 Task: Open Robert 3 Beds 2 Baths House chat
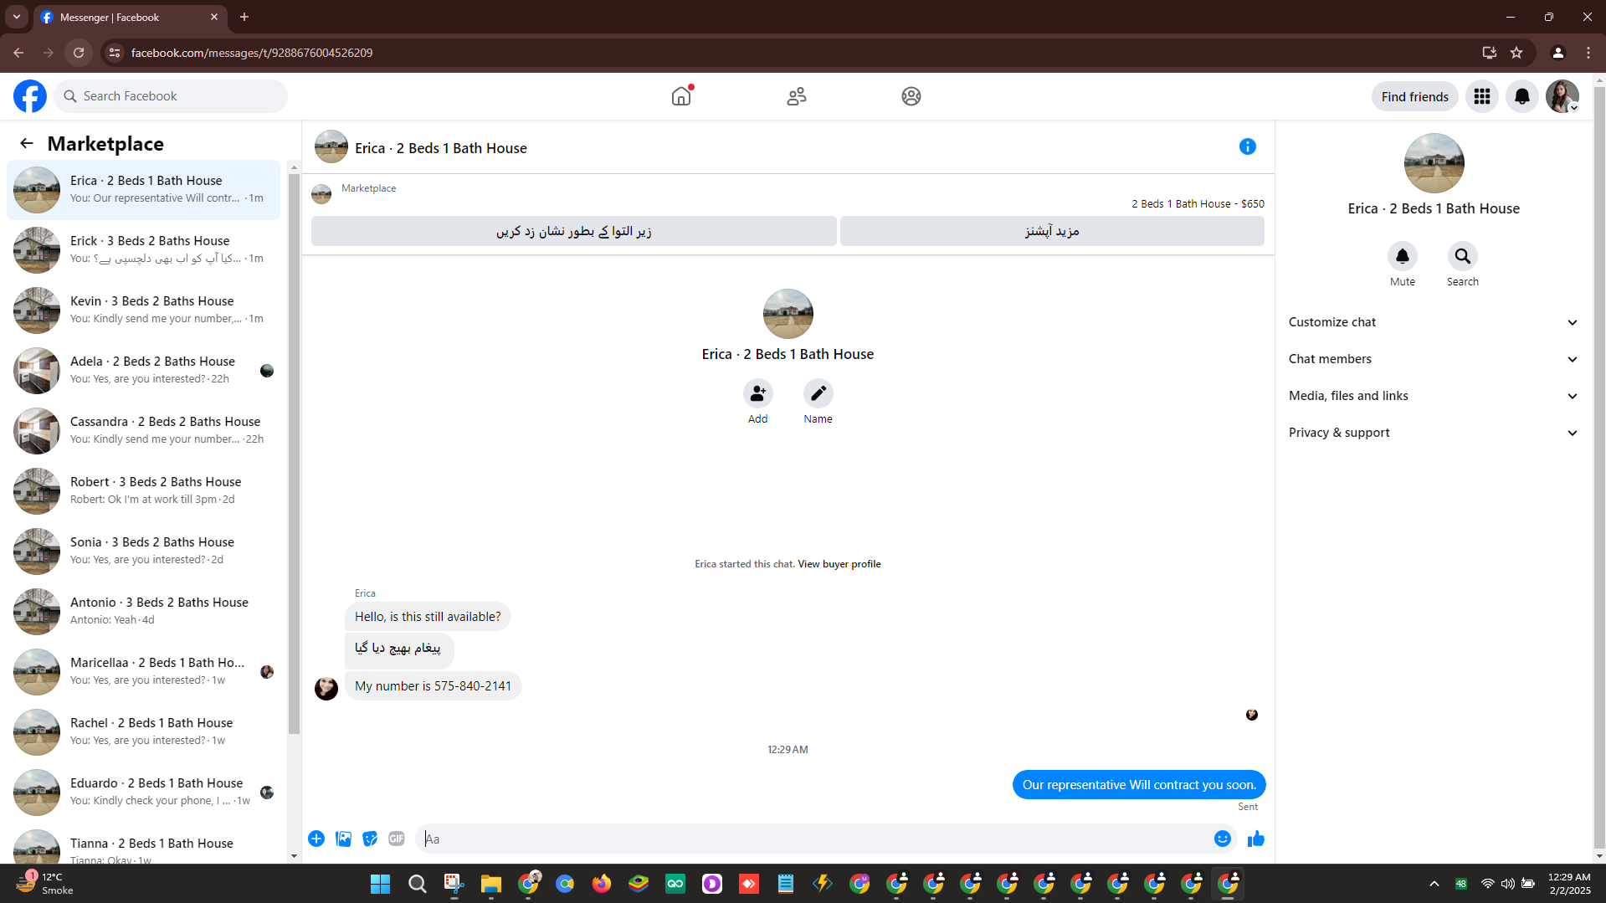pos(144,491)
